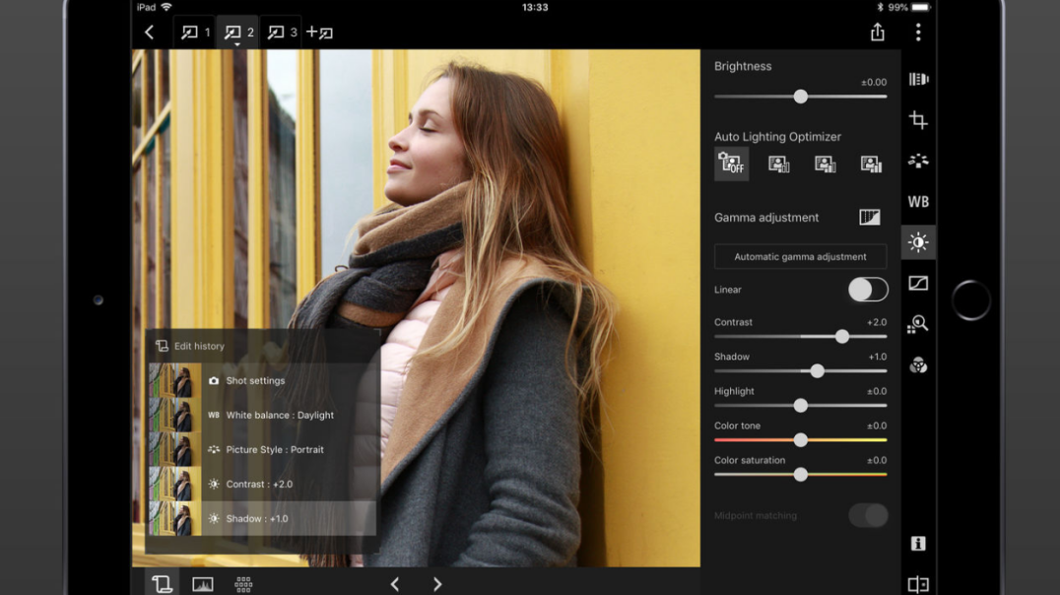Click the Brightness value ±0.00
This screenshot has height=595, width=1060.
point(874,82)
